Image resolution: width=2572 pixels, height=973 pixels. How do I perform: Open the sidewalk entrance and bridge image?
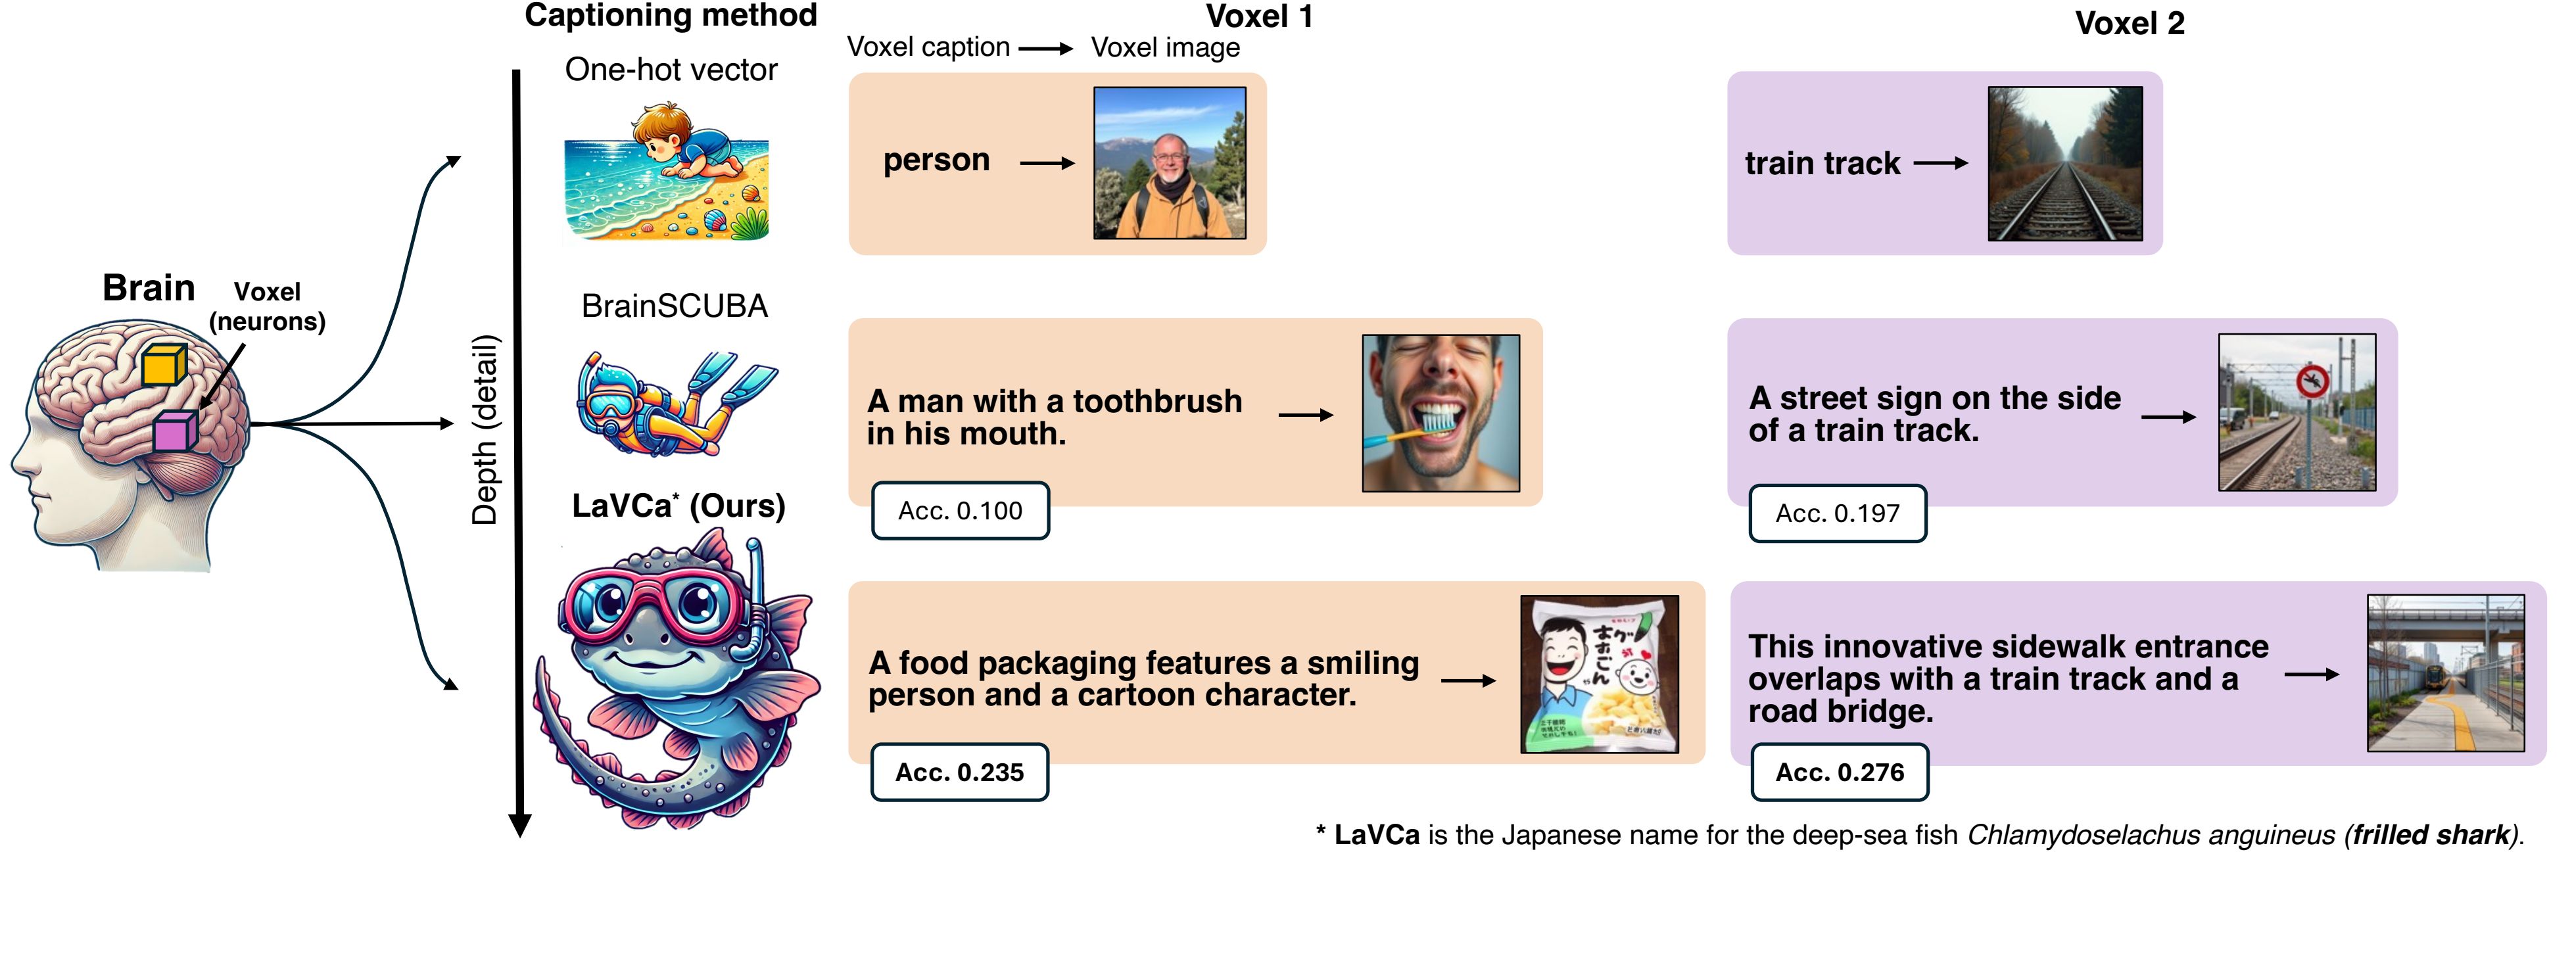[2445, 674]
